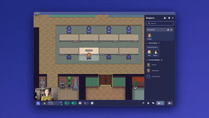The width and height of the screenshot is (209, 118).
Task: Open the Coworking Area card title
Action: click(x=153, y=47)
